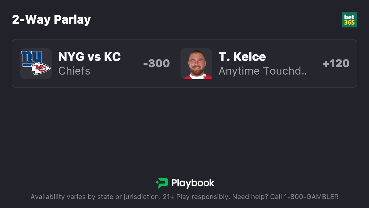The width and height of the screenshot is (369, 208).
Task: Select the Chiefs moneyline pick label
Action: [74, 71]
